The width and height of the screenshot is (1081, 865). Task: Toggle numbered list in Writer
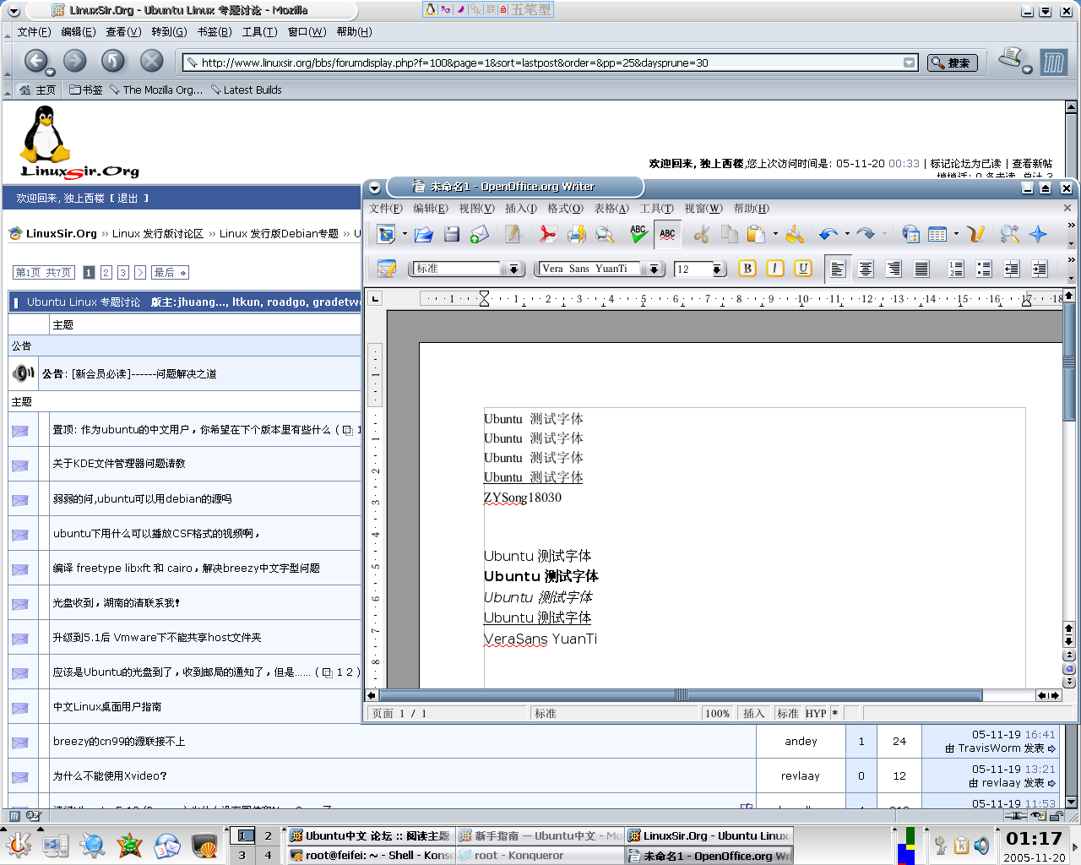click(956, 269)
